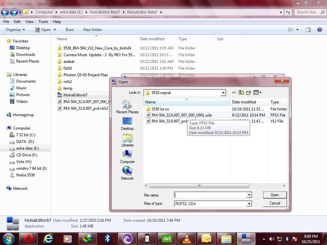
Task: Click the Search box in Explorer
Action: (x=310, y=12)
